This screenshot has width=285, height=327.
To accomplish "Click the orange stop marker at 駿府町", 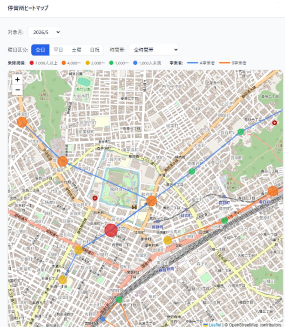I will point(152,201).
